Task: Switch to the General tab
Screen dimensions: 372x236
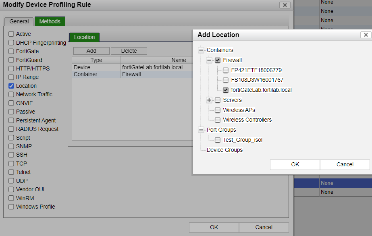Action: (19, 21)
